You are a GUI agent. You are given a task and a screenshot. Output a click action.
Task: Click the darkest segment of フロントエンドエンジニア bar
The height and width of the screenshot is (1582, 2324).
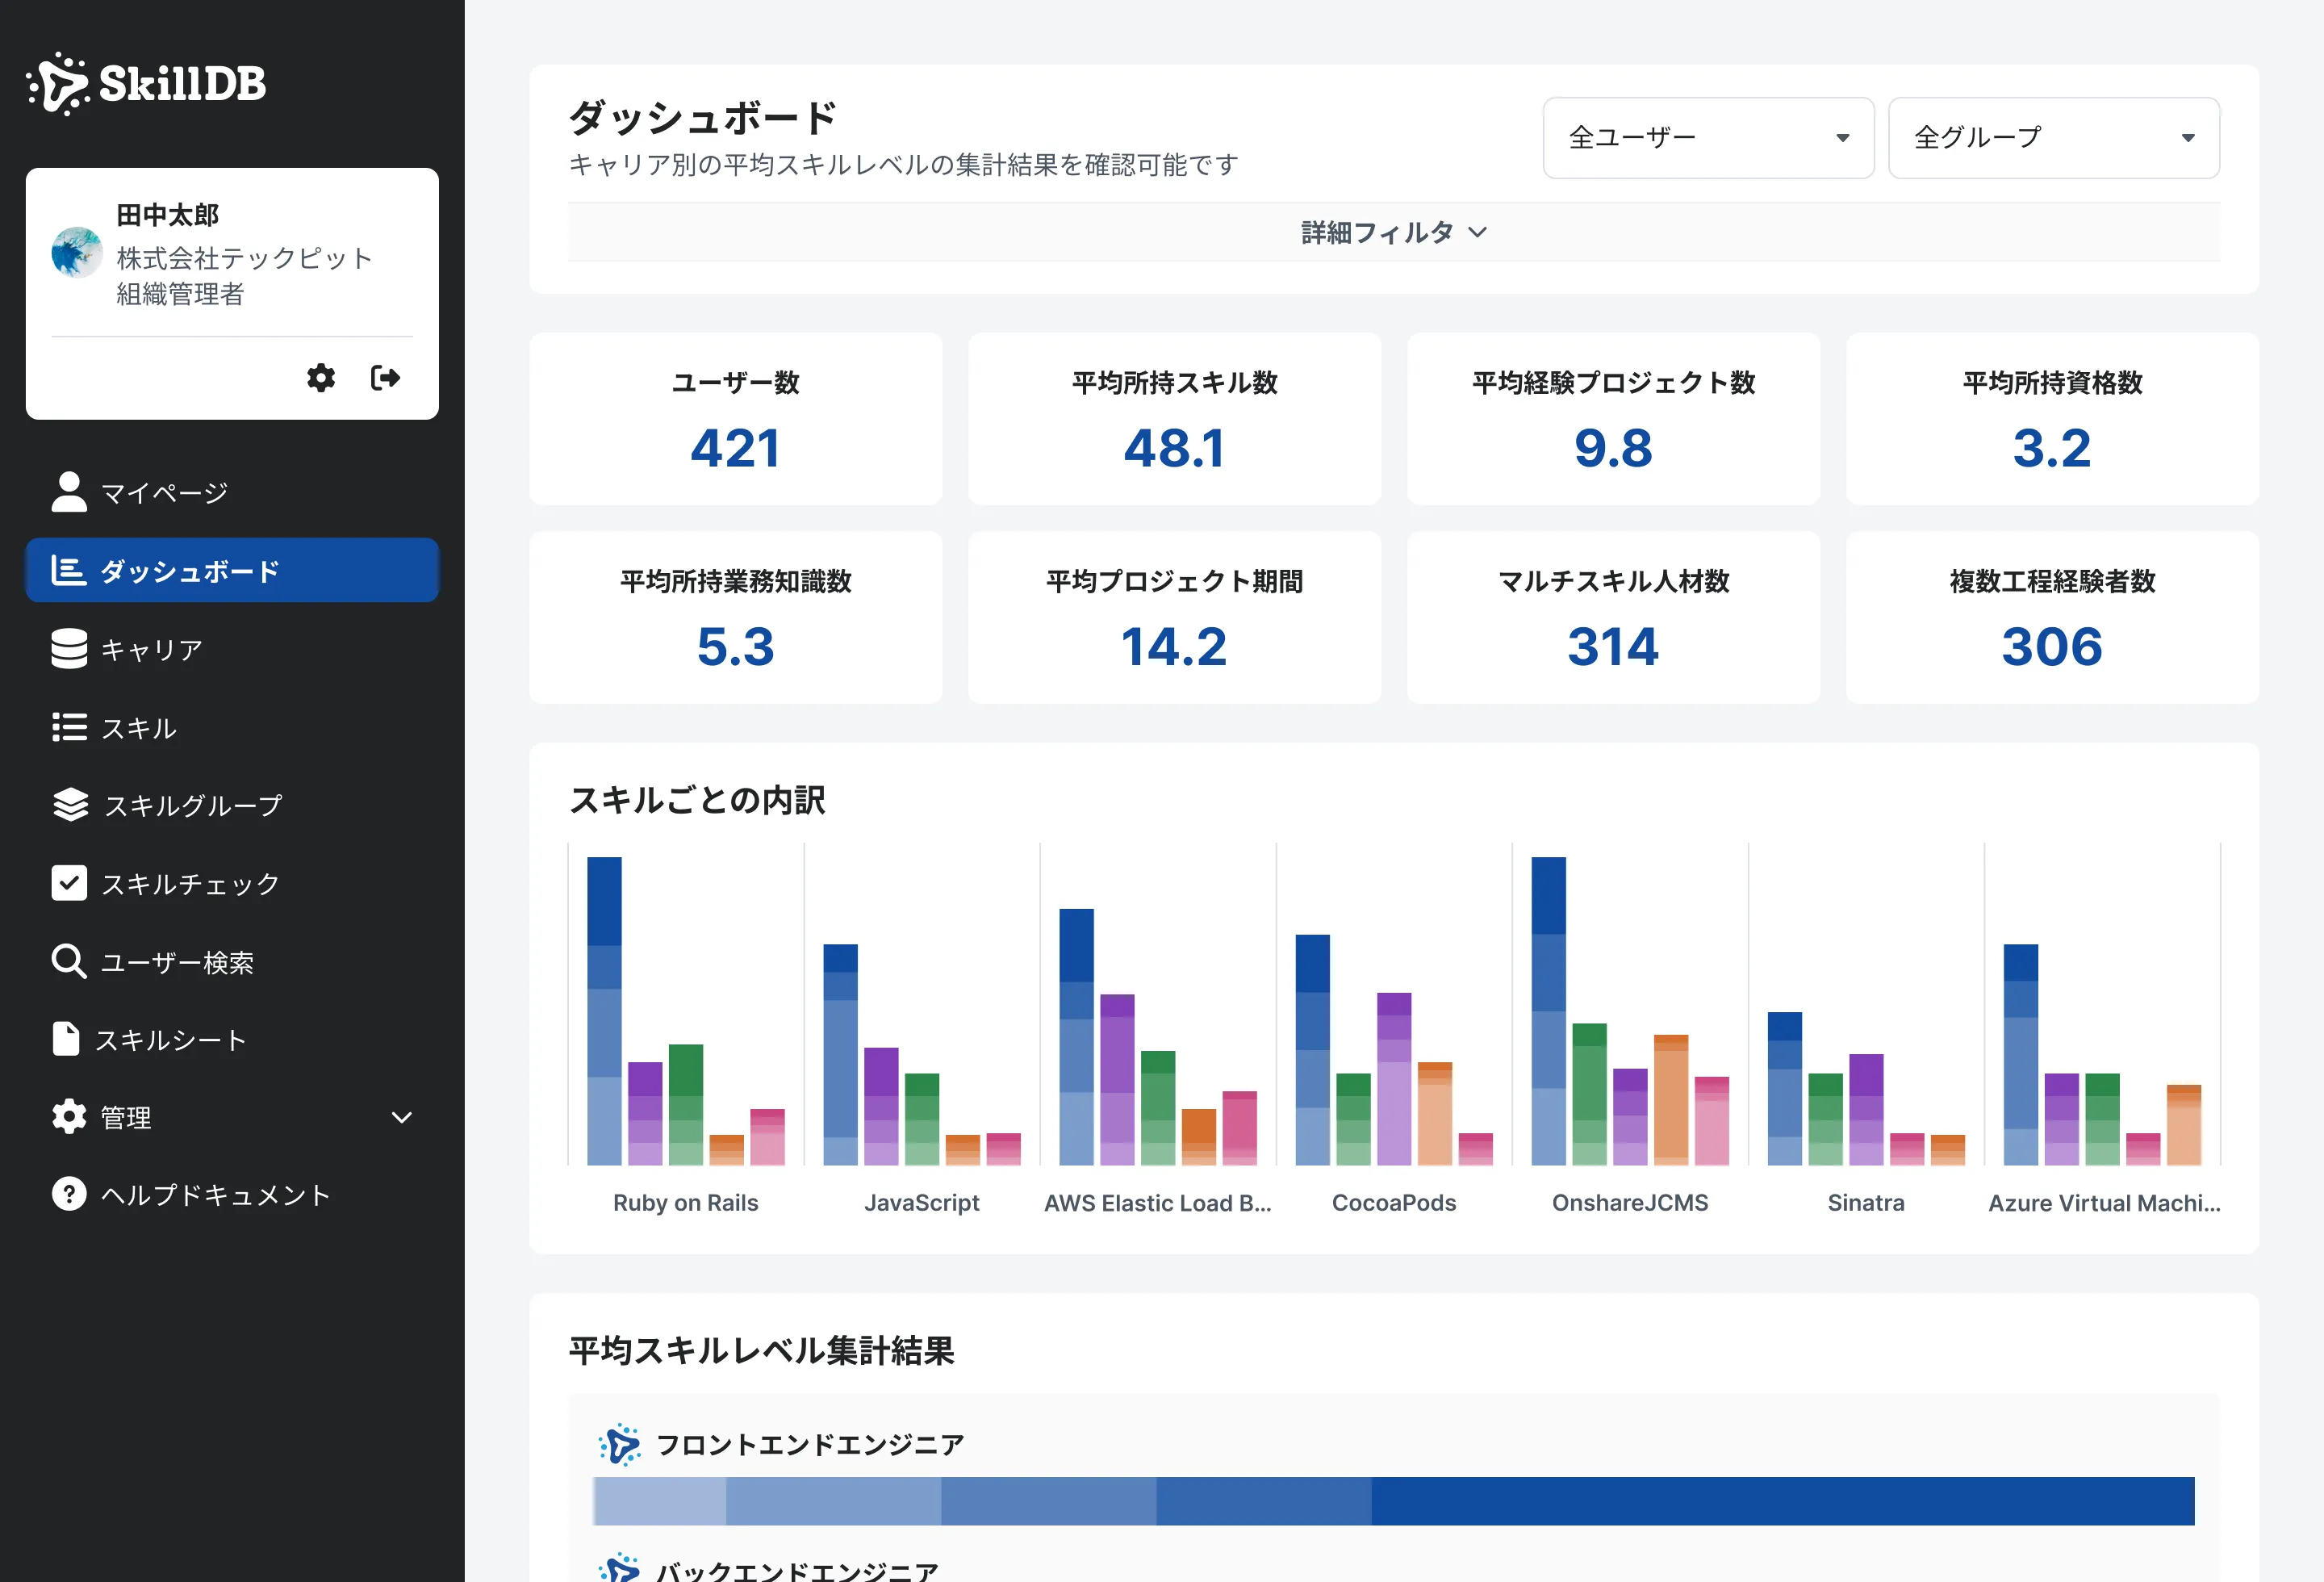[x=1782, y=1500]
